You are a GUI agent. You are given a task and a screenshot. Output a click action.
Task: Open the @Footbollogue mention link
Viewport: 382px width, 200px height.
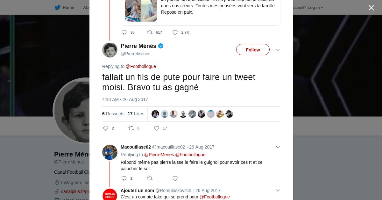coord(141,66)
